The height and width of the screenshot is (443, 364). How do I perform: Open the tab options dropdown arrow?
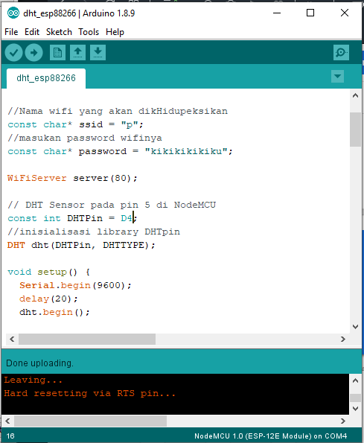pyautogui.click(x=337, y=76)
